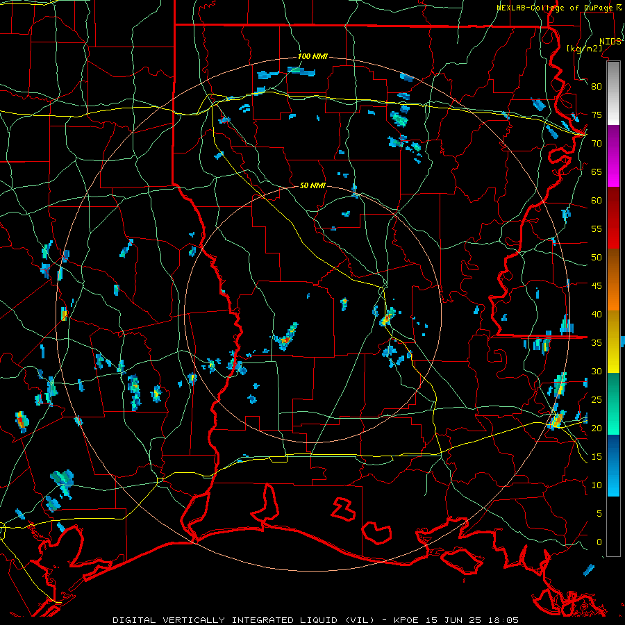Viewport: 625px width, 625px height.
Task: Click the DIGITAL VERTICALLY INTEGRATED LIQUID (VIL) title
Action: [244, 620]
